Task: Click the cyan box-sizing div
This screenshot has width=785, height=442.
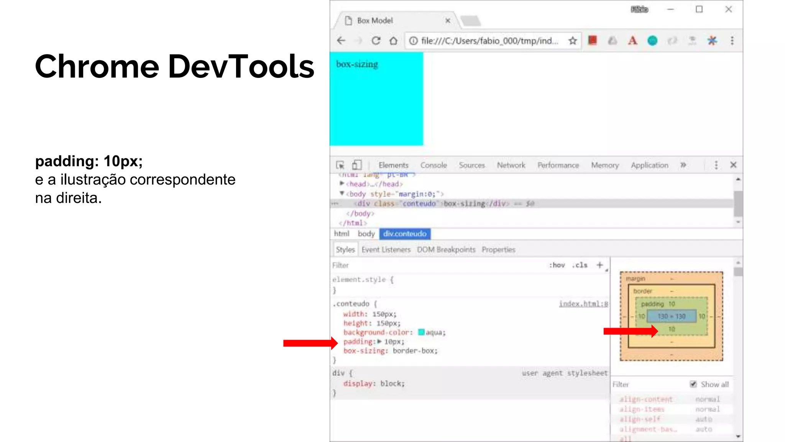Action: click(x=376, y=99)
